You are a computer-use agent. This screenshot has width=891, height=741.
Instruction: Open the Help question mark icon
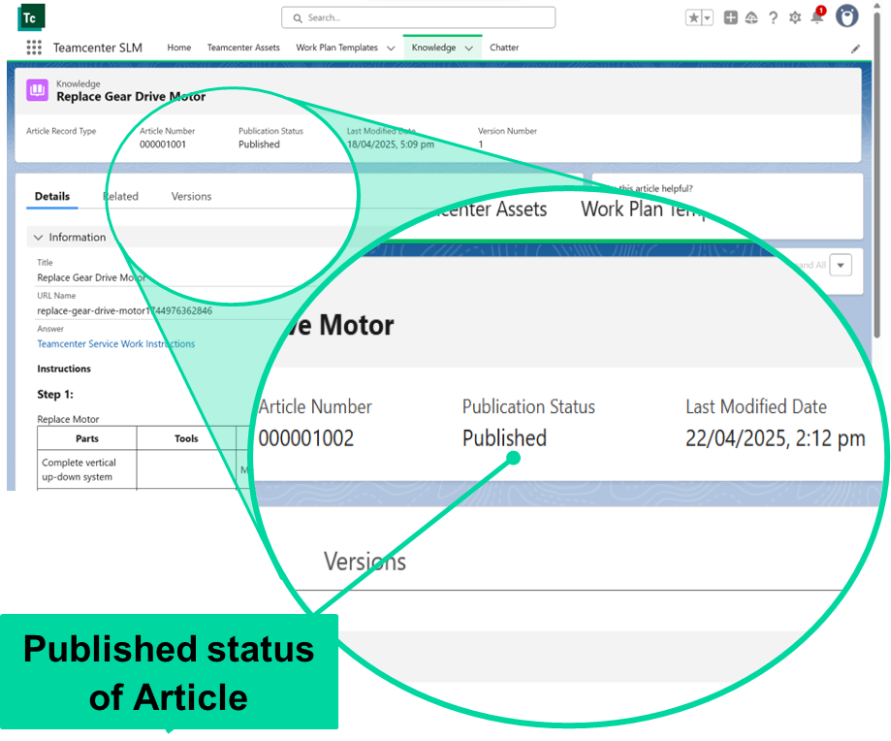click(x=773, y=17)
